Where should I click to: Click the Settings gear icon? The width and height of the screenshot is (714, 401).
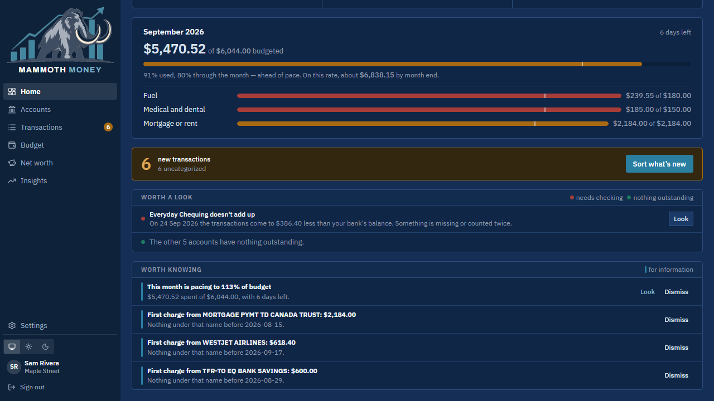[x=12, y=325]
